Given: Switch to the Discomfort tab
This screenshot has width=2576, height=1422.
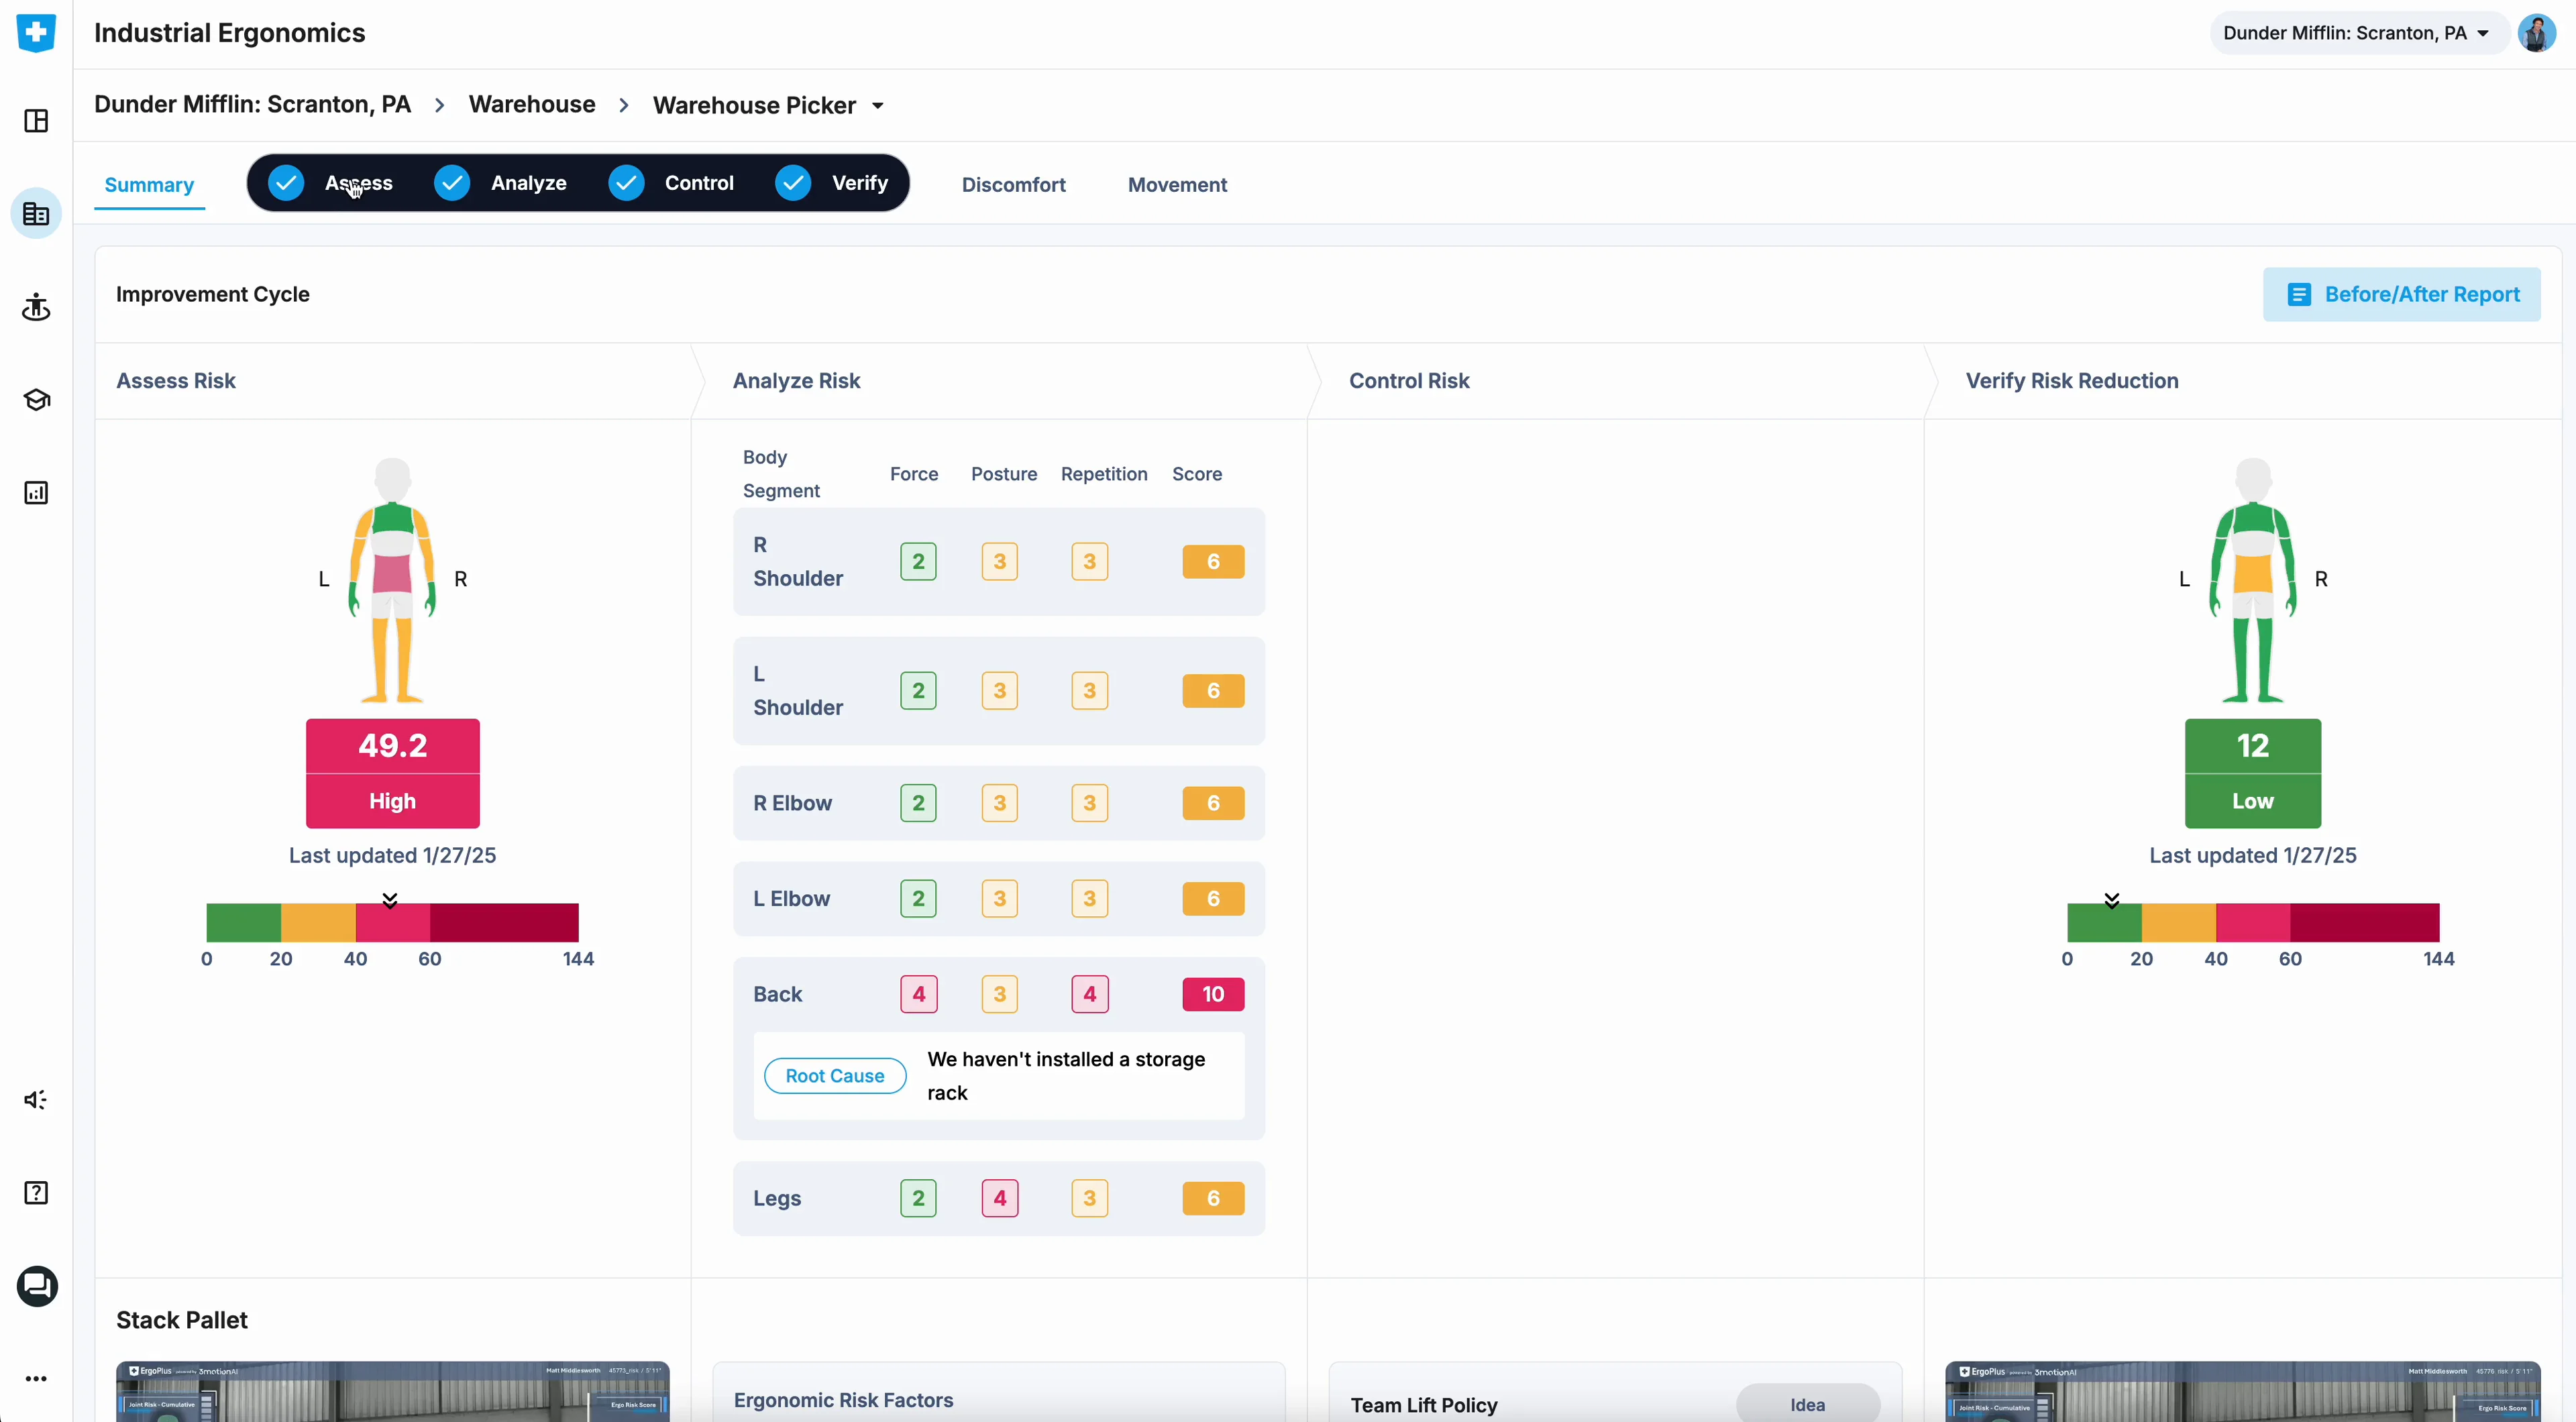Looking at the screenshot, I should point(1013,185).
